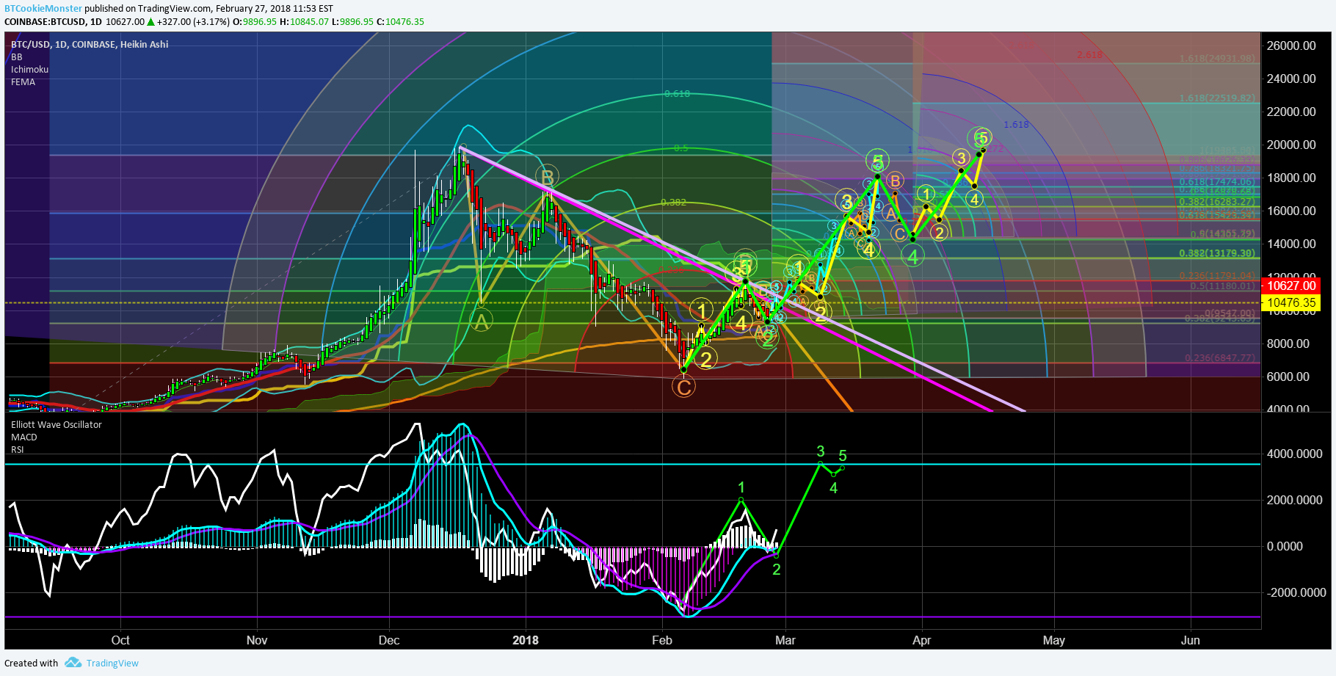Click the green 0.618 Fibonacci arc label
The width and height of the screenshot is (1336, 676).
click(x=677, y=94)
